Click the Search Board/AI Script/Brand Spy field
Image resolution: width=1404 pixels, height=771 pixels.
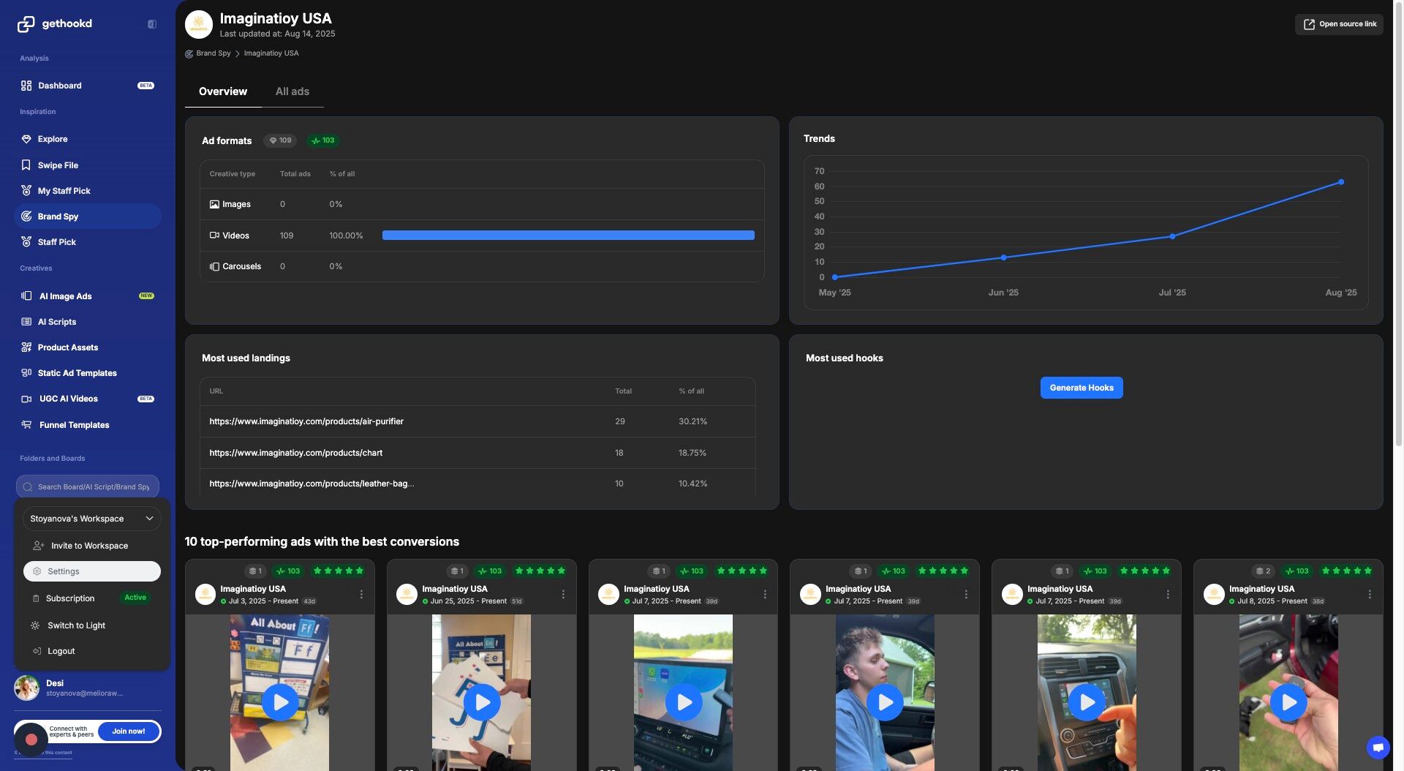click(88, 486)
